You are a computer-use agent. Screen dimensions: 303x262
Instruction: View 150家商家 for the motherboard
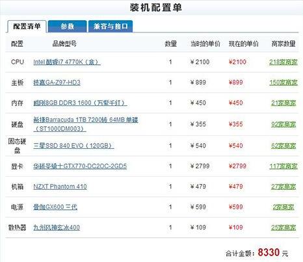[283, 83]
